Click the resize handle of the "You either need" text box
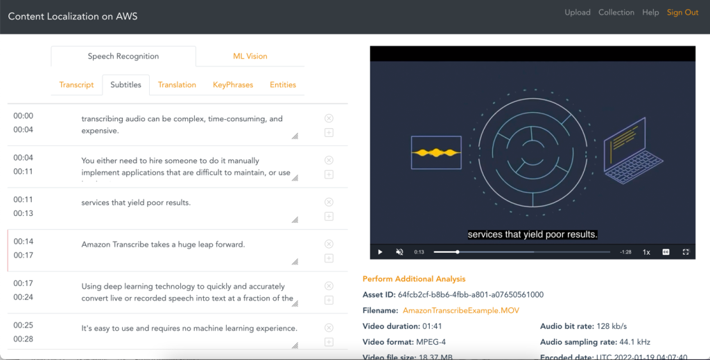The image size is (710, 360). pyautogui.click(x=295, y=178)
